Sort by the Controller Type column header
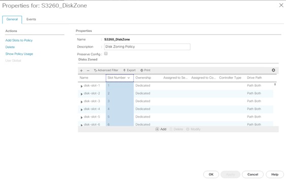Image resolution: width=286 pixels, height=185 pixels. [x=230, y=78]
